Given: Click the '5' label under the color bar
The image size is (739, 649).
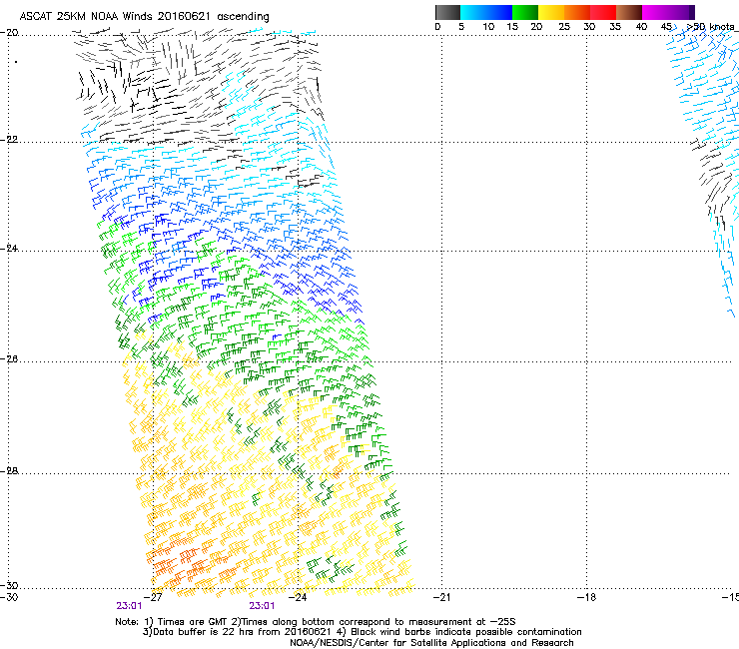Looking at the screenshot, I should point(461,27).
